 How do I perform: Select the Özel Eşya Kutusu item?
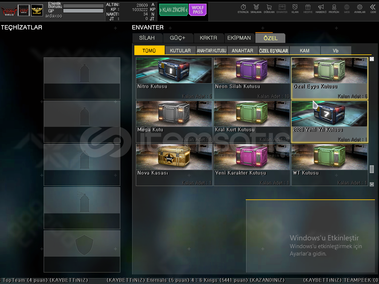[x=330, y=78]
